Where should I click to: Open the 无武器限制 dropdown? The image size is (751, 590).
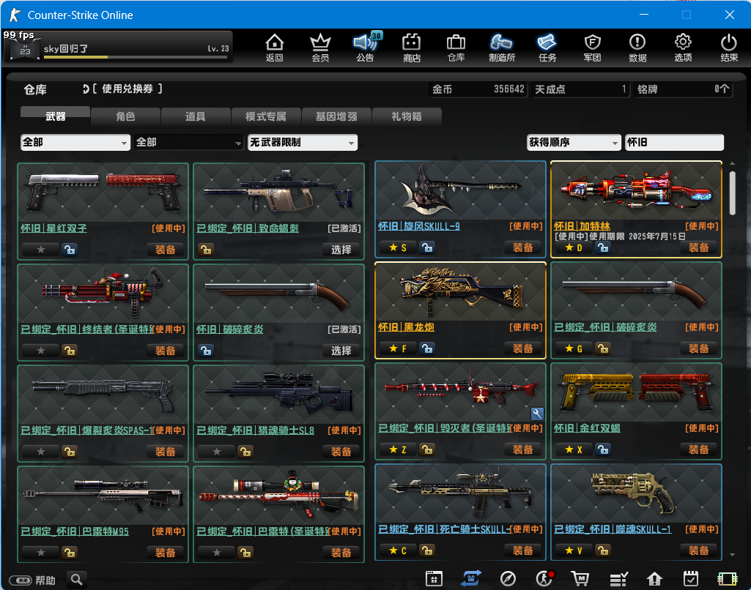(302, 142)
